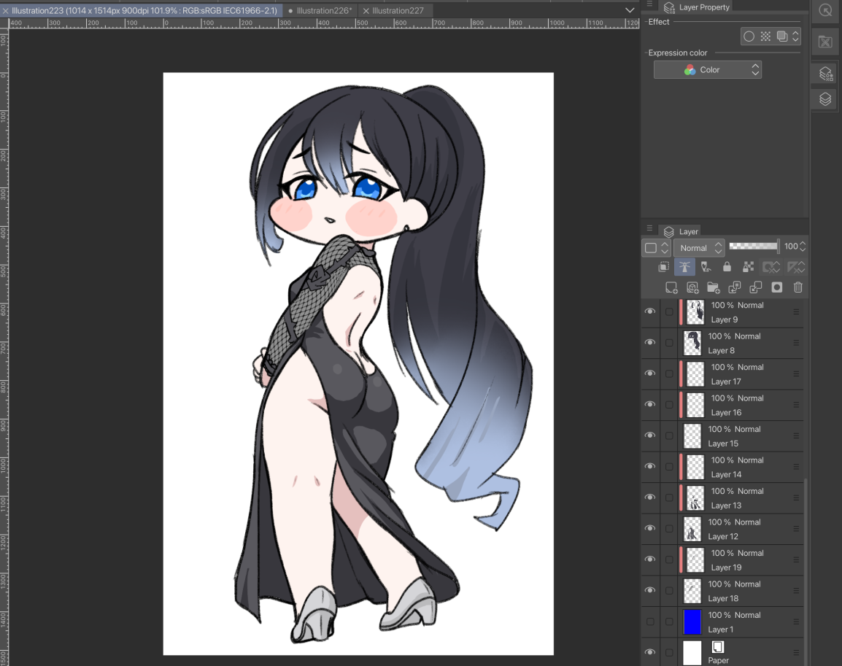Click the disabled layer mask enable icon
The height and width of the screenshot is (666, 842).
click(771, 267)
